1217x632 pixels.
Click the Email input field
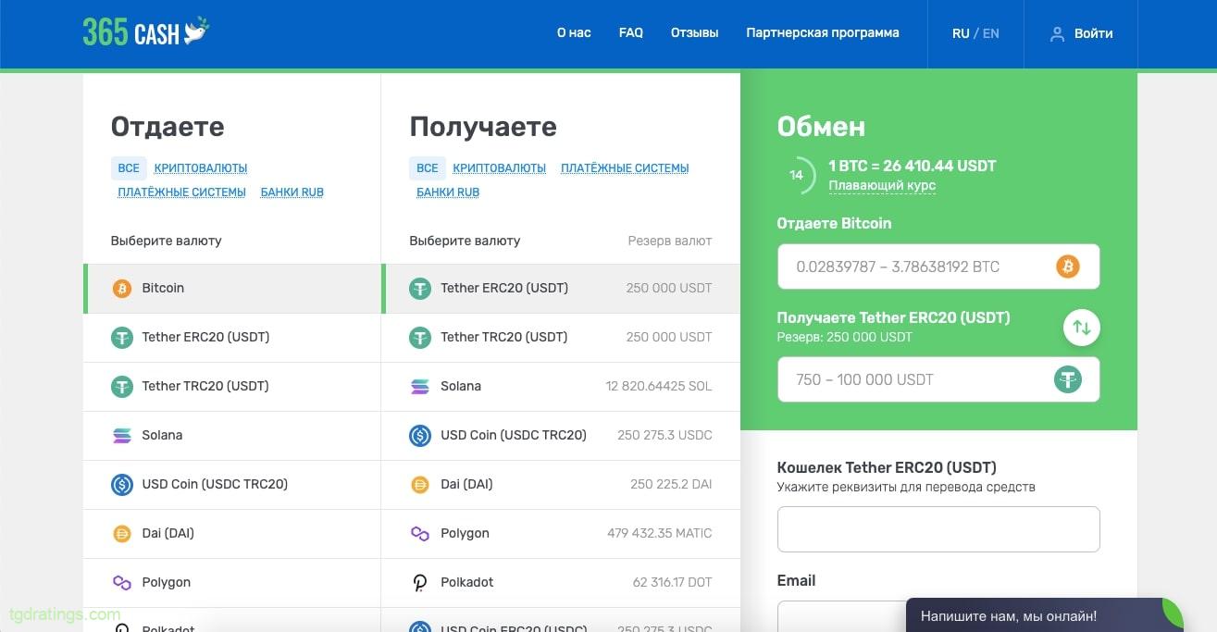tap(938, 616)
